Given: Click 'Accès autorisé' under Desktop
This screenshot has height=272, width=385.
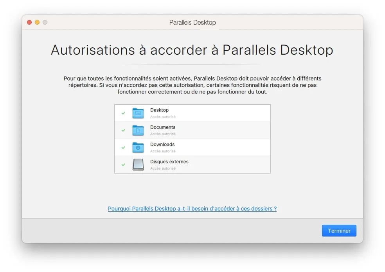Looking at the screenshot, I should [x=163, y=117].
